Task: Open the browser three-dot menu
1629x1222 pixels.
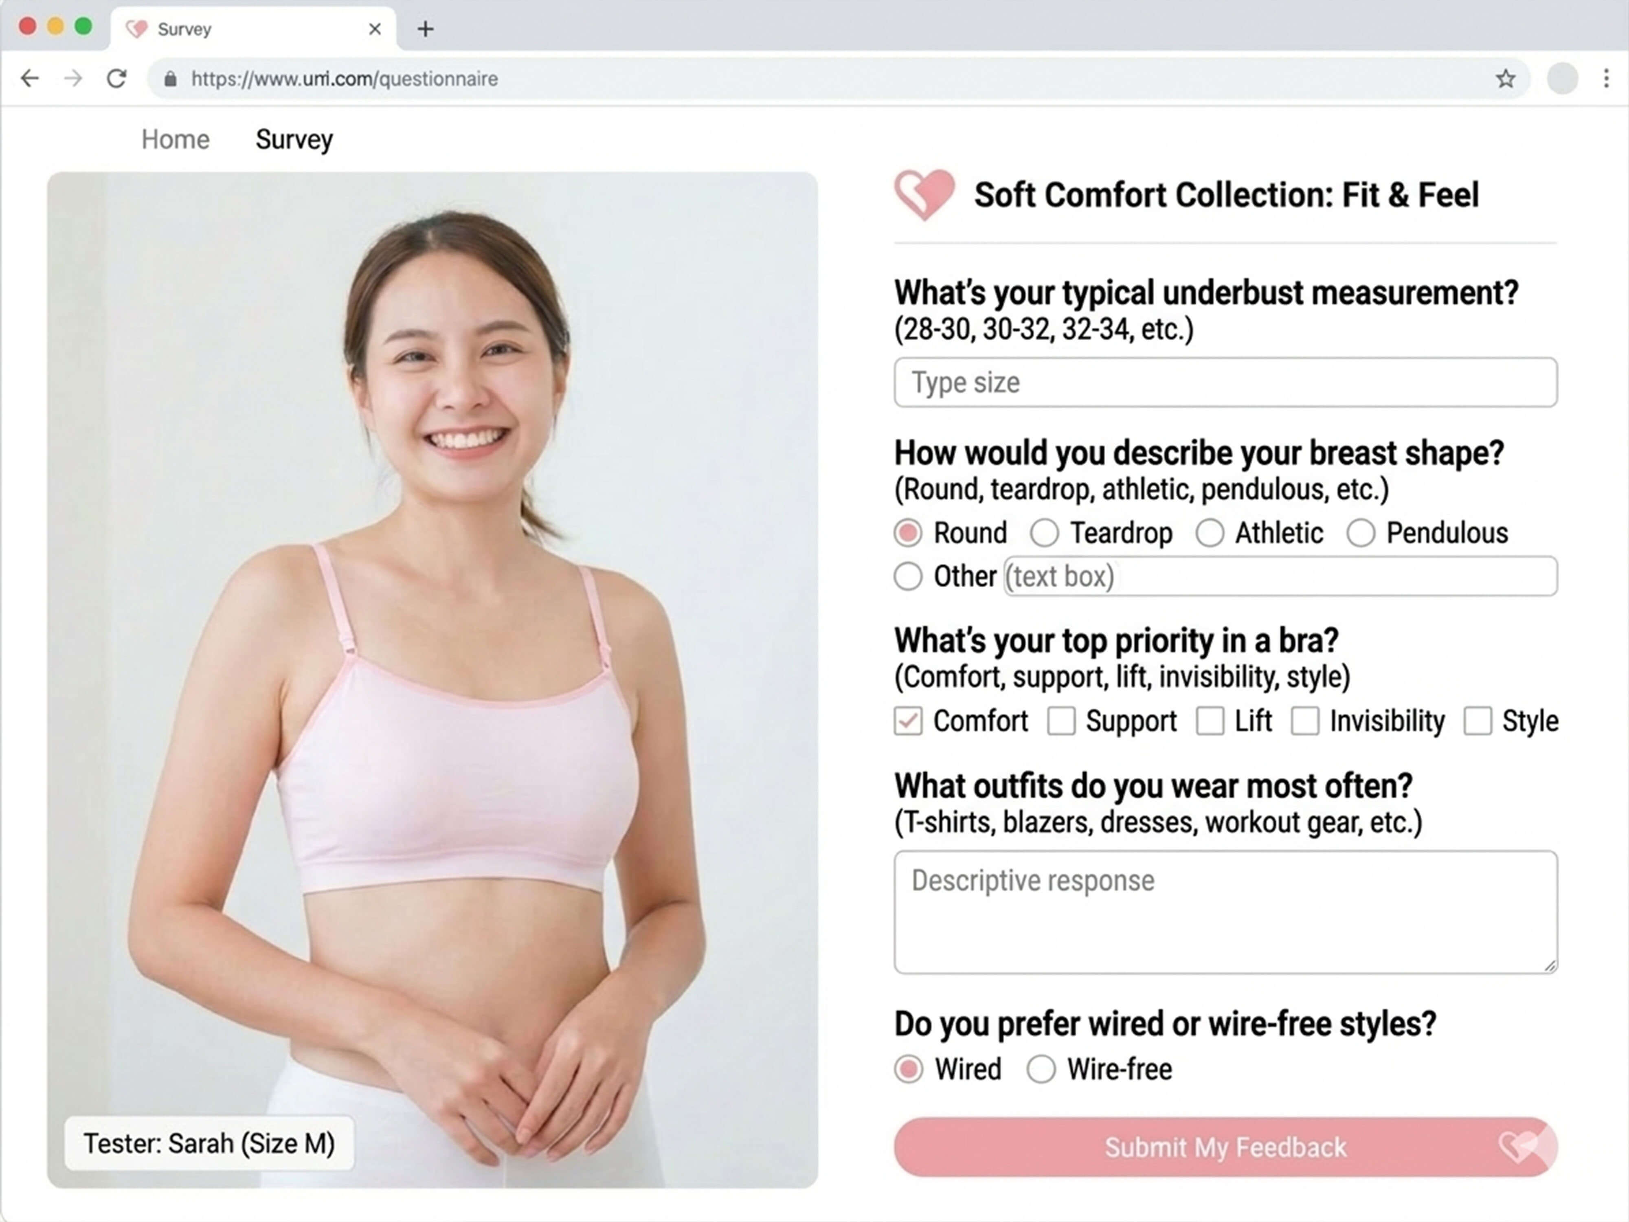Action: pos(1605,79)
